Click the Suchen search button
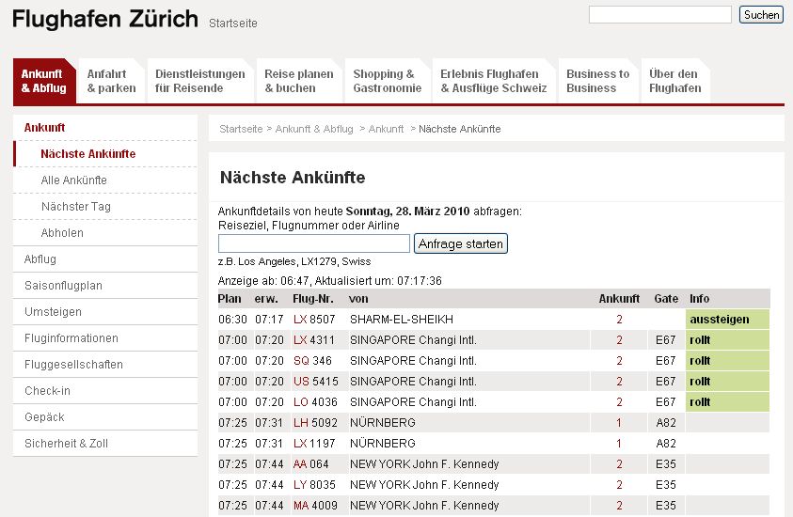793x517 pixels. (x=761, y=15)
